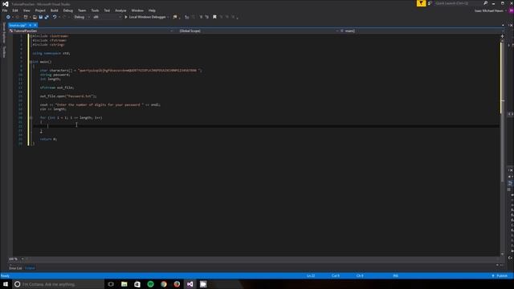Open the x86 platform dropdown

(x=107, y=17)
